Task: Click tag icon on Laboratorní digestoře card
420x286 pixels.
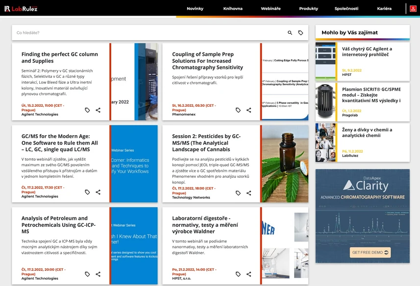Action: click(x=238, y=274)
